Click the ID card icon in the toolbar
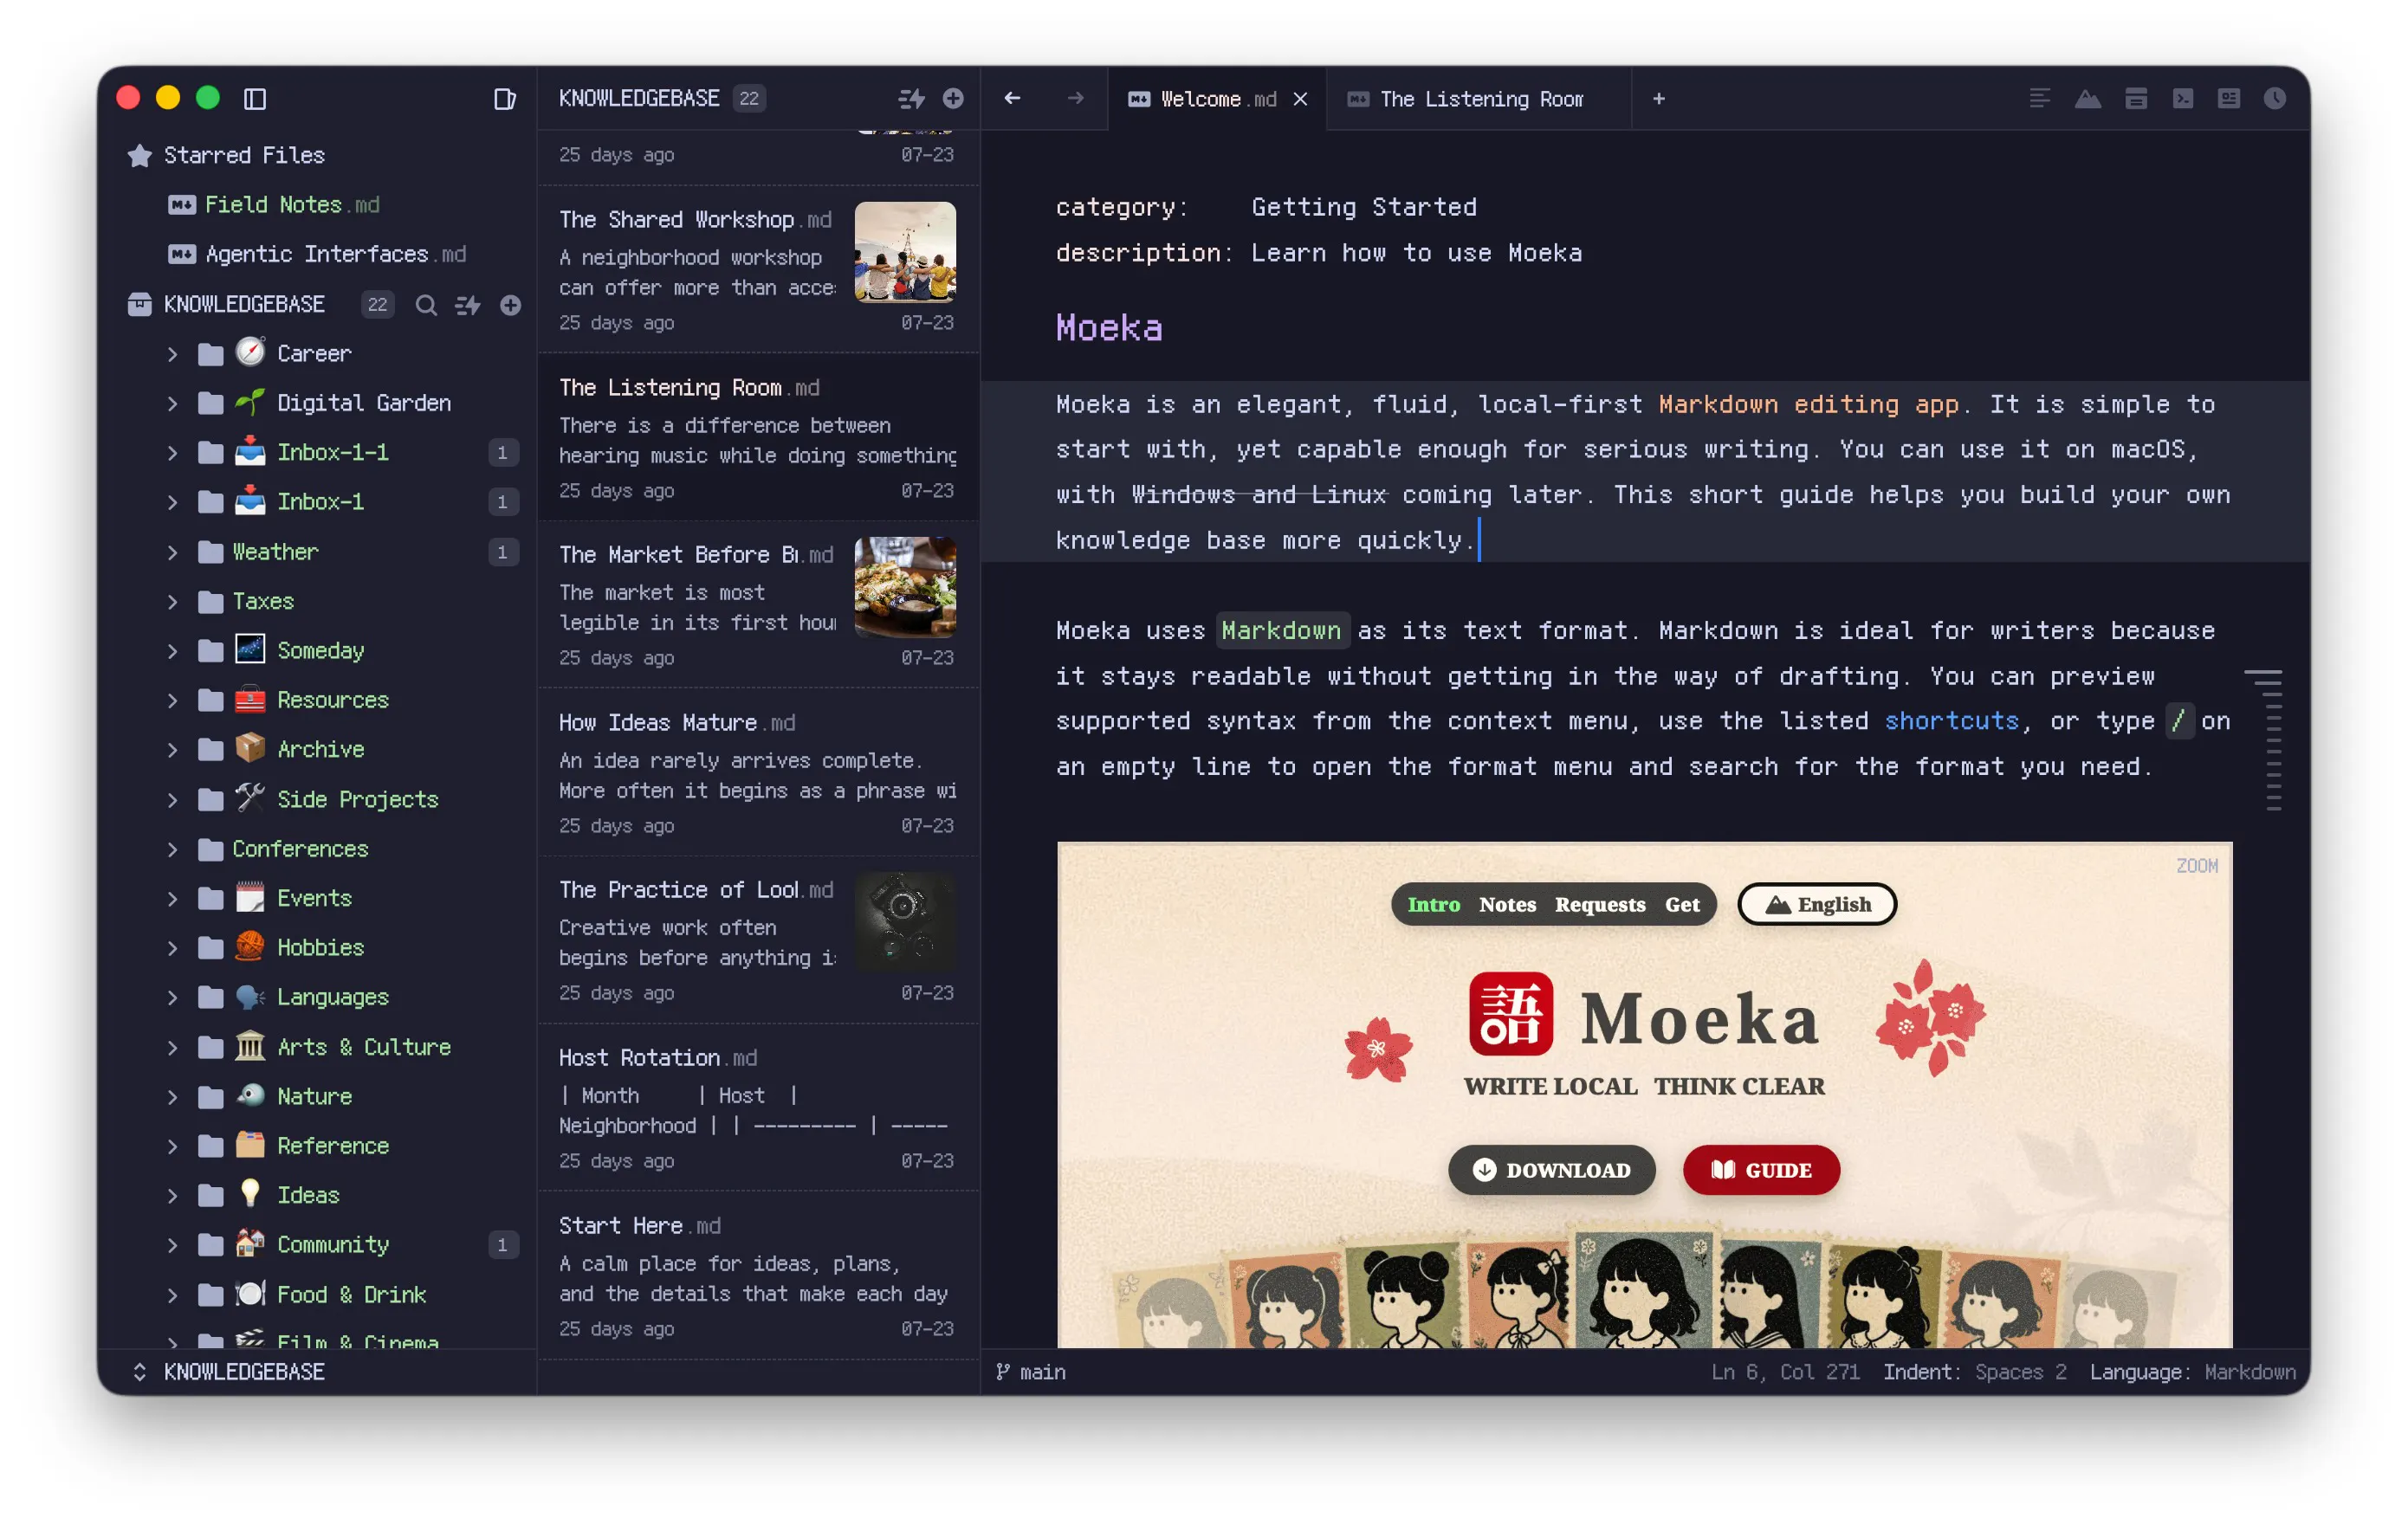The image size is (2408, 1524). 2229,98
